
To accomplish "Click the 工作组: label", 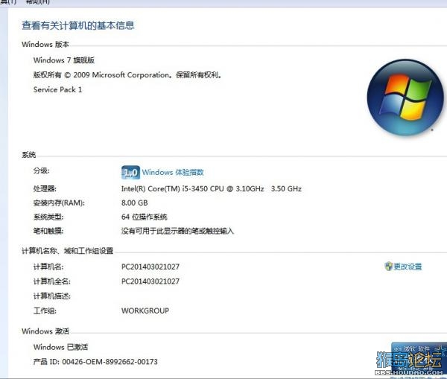I will pyautogui.click(x=45, y=311).
